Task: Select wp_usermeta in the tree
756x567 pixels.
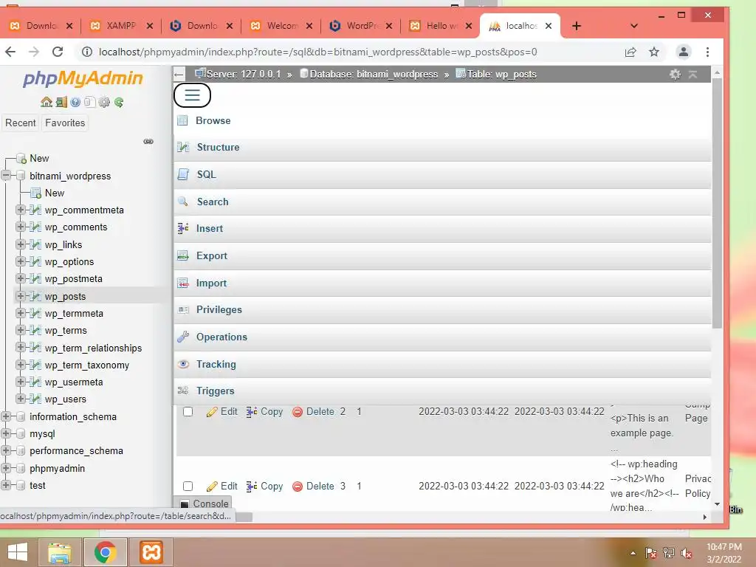Action: tap(74, 382)
